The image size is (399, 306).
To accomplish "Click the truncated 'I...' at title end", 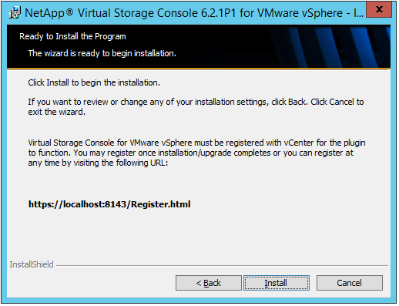I will tap(358, 13).
